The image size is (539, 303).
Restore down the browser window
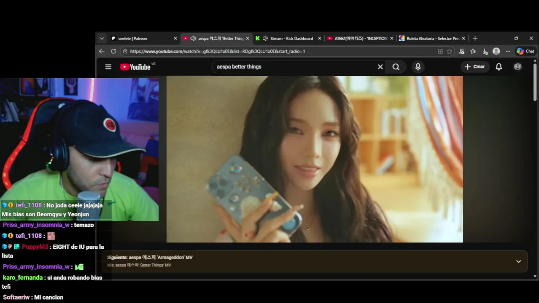click(x=516, y=38)
